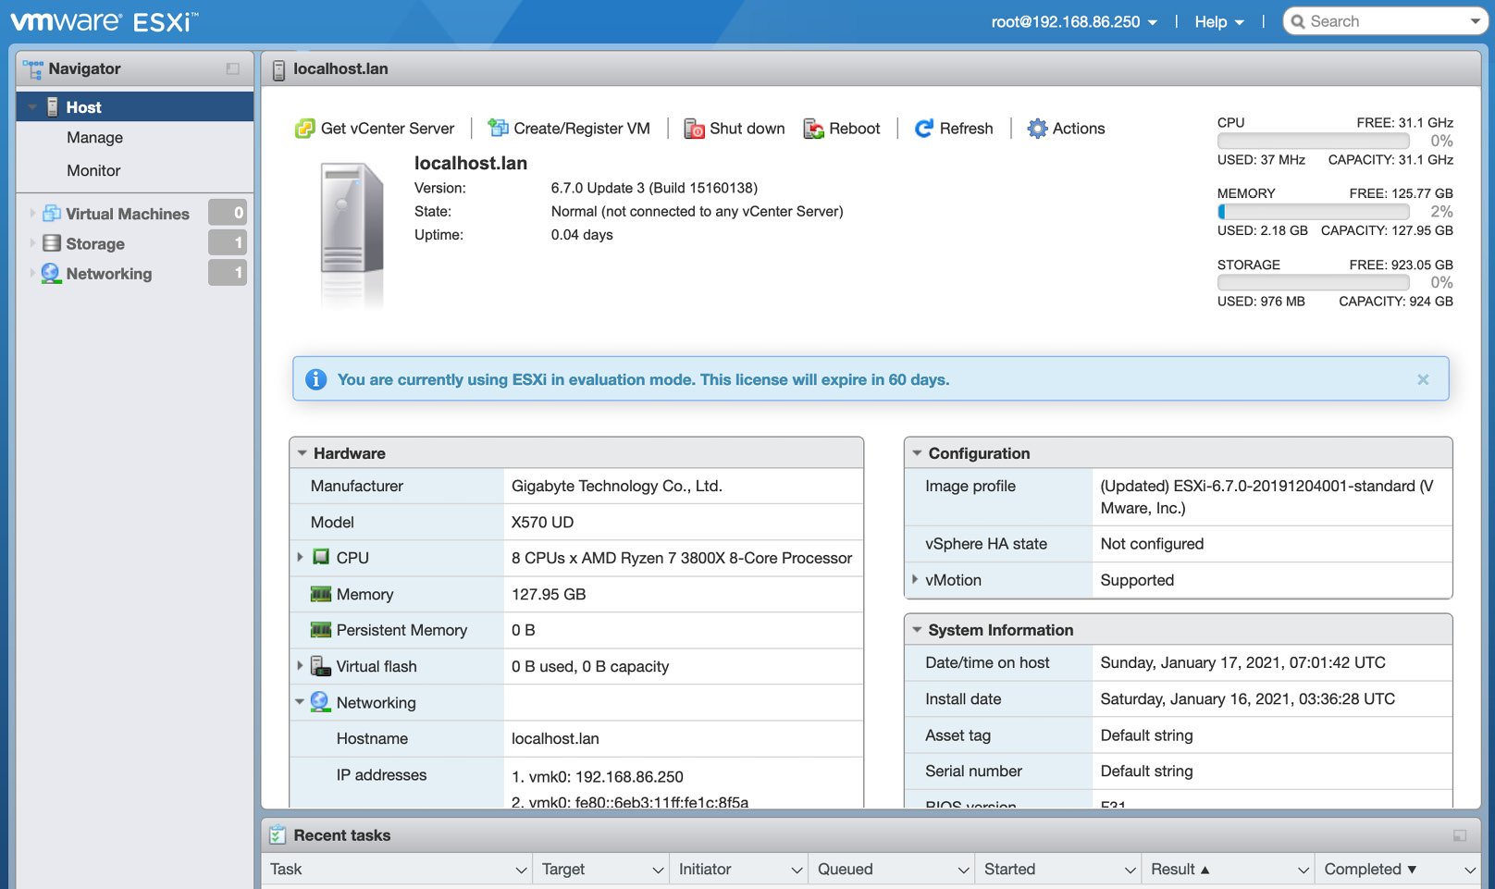This screenshot has width=1495, height=889.
Task: Expand the Virtual flash row
Action: pyautogui.click(x=300, y=665)
